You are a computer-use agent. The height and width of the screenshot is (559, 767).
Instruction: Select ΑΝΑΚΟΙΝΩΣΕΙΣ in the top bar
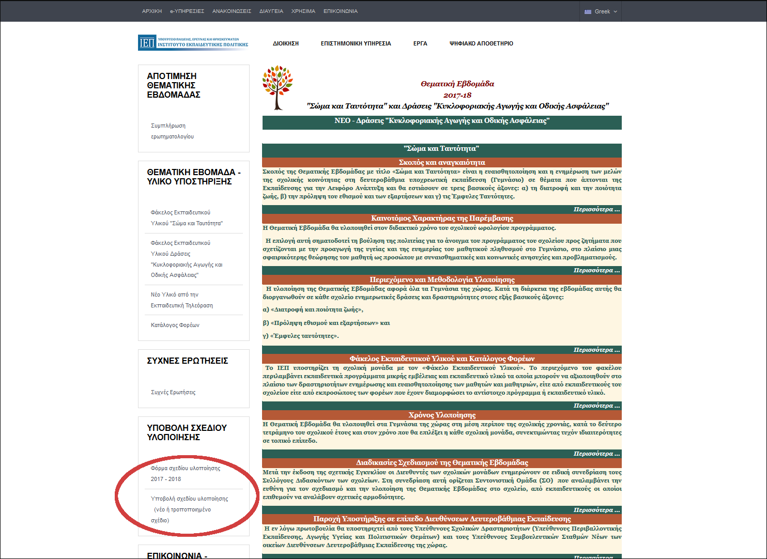click(x=232, y=11)
